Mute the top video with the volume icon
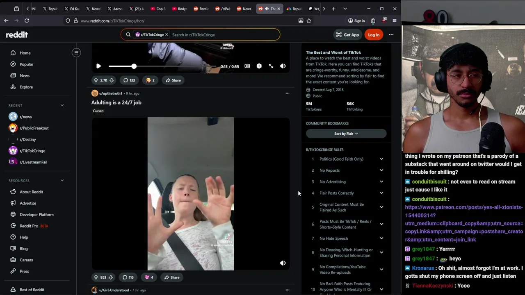Viewport: 525px width, 295px height. (x=283, y=66)
